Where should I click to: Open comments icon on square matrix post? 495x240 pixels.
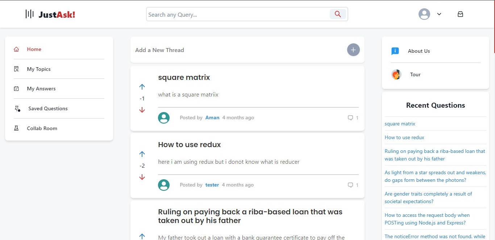tap(350, 118)
